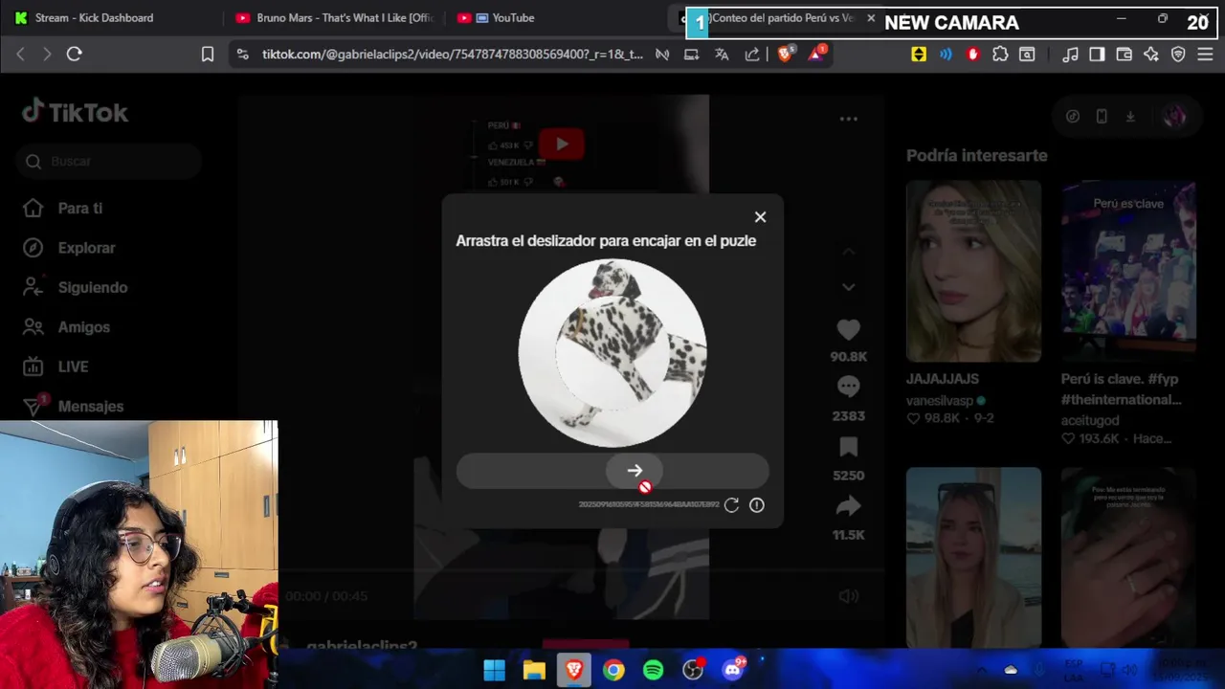Open the page translate icon

722,55
